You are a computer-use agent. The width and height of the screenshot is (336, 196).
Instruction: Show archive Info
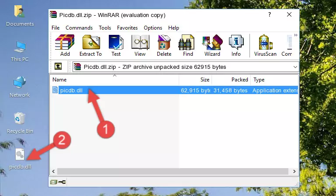click(x=236, y=45)
